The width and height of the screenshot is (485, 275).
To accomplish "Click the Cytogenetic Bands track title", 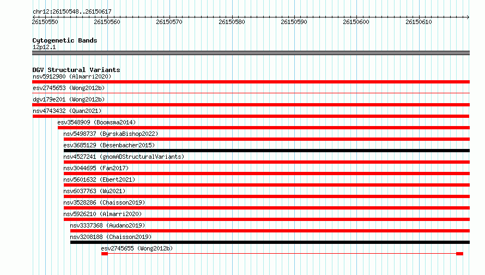I will tap(65, 40).
